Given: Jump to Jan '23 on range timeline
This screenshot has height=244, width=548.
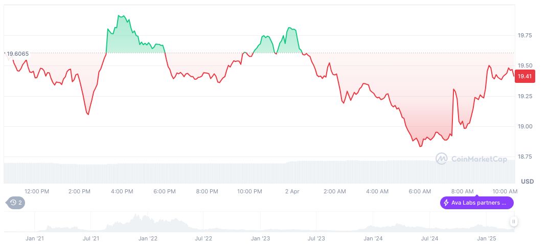Looking at the screenshot, I should pos(260,238).
